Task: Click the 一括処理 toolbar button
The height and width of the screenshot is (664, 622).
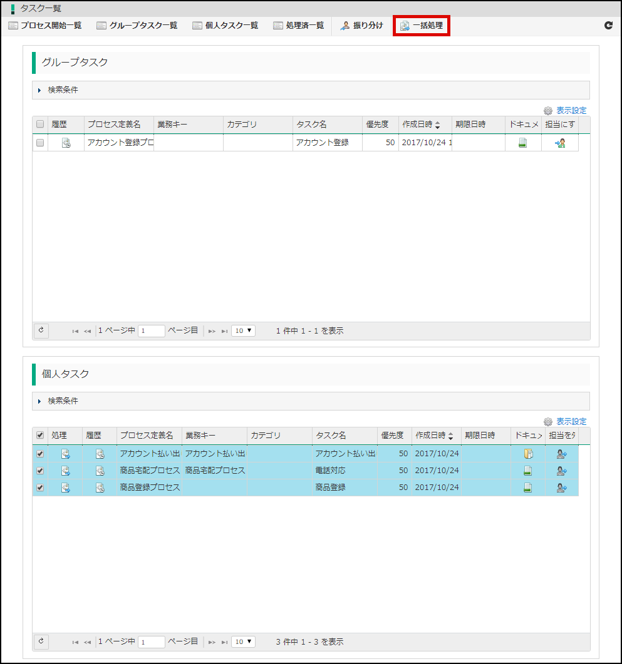Action: coord(422,26)
